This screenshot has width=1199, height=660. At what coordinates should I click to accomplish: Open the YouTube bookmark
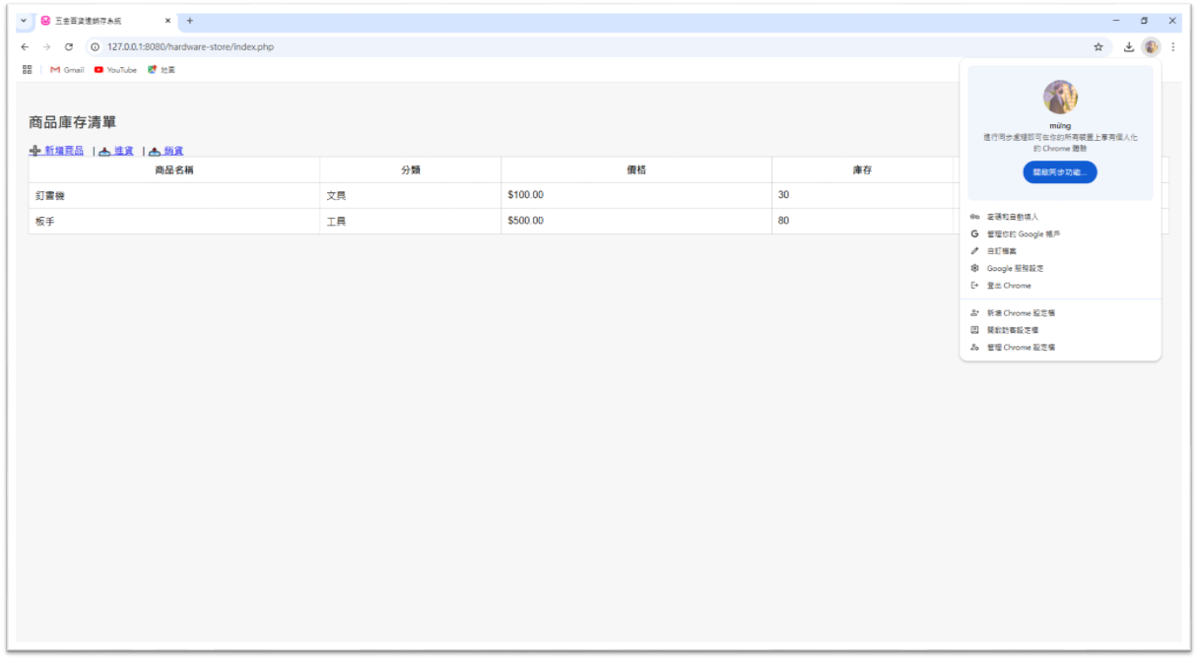click(x=115, y=70)
